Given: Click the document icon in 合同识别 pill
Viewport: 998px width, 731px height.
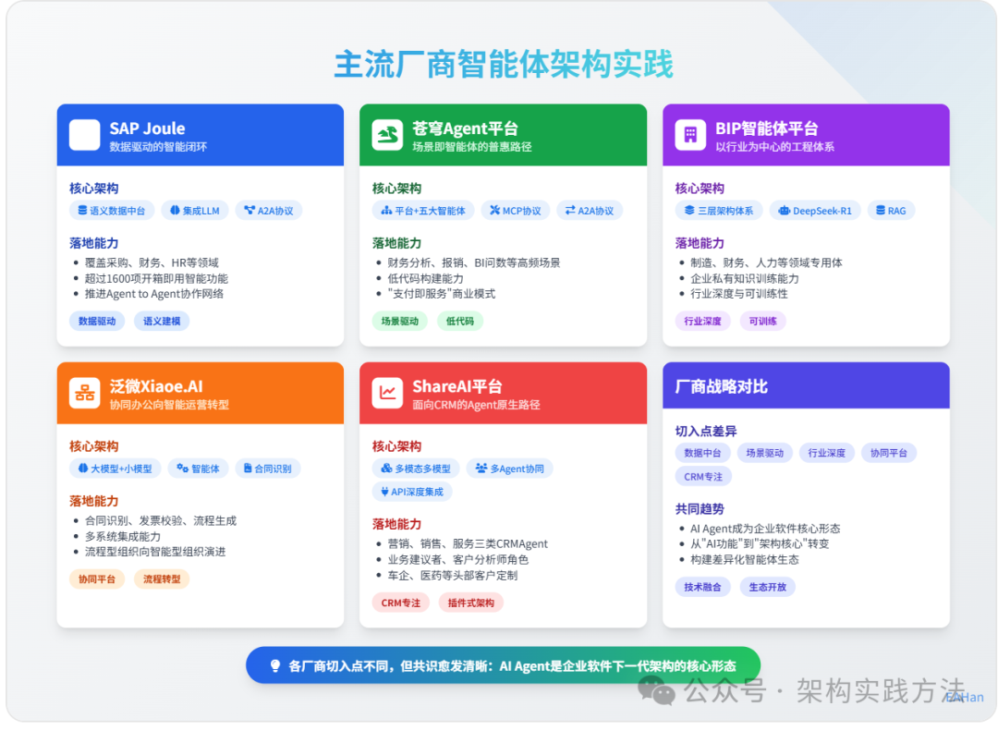Looking at the screenshot, I should [x=248, y=468].
